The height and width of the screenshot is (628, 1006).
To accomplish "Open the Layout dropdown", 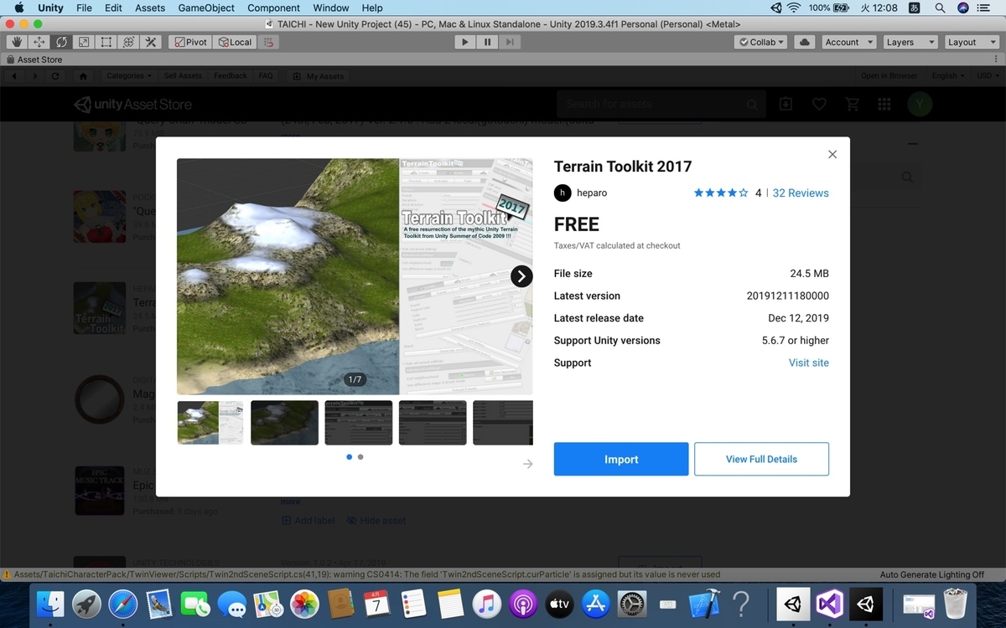I will tap(971, 42).
